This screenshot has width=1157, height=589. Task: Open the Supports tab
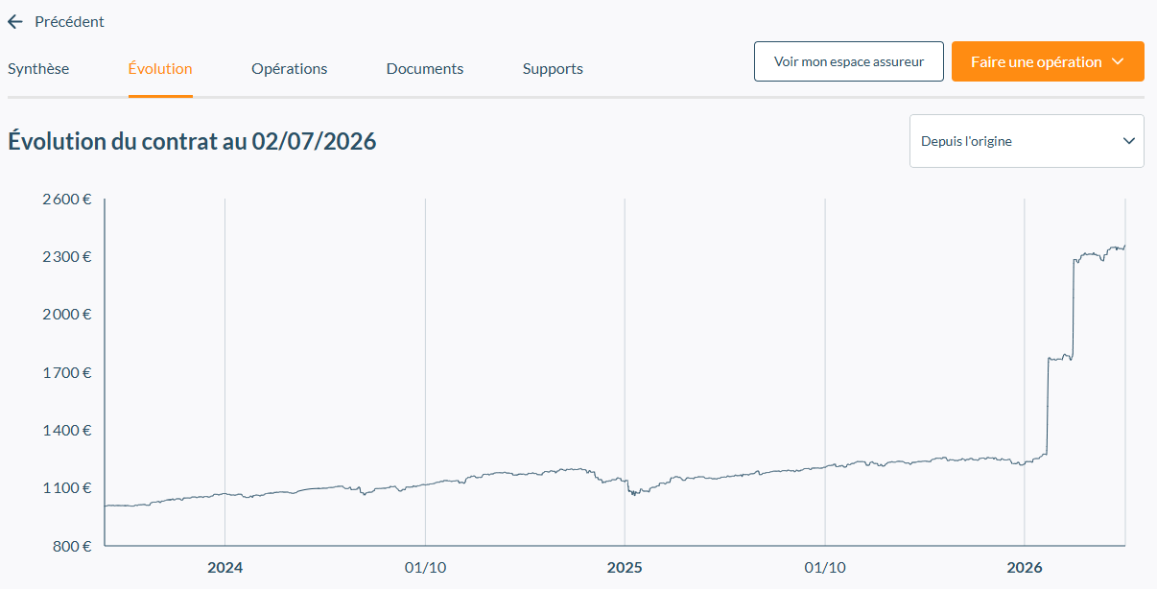553,69
